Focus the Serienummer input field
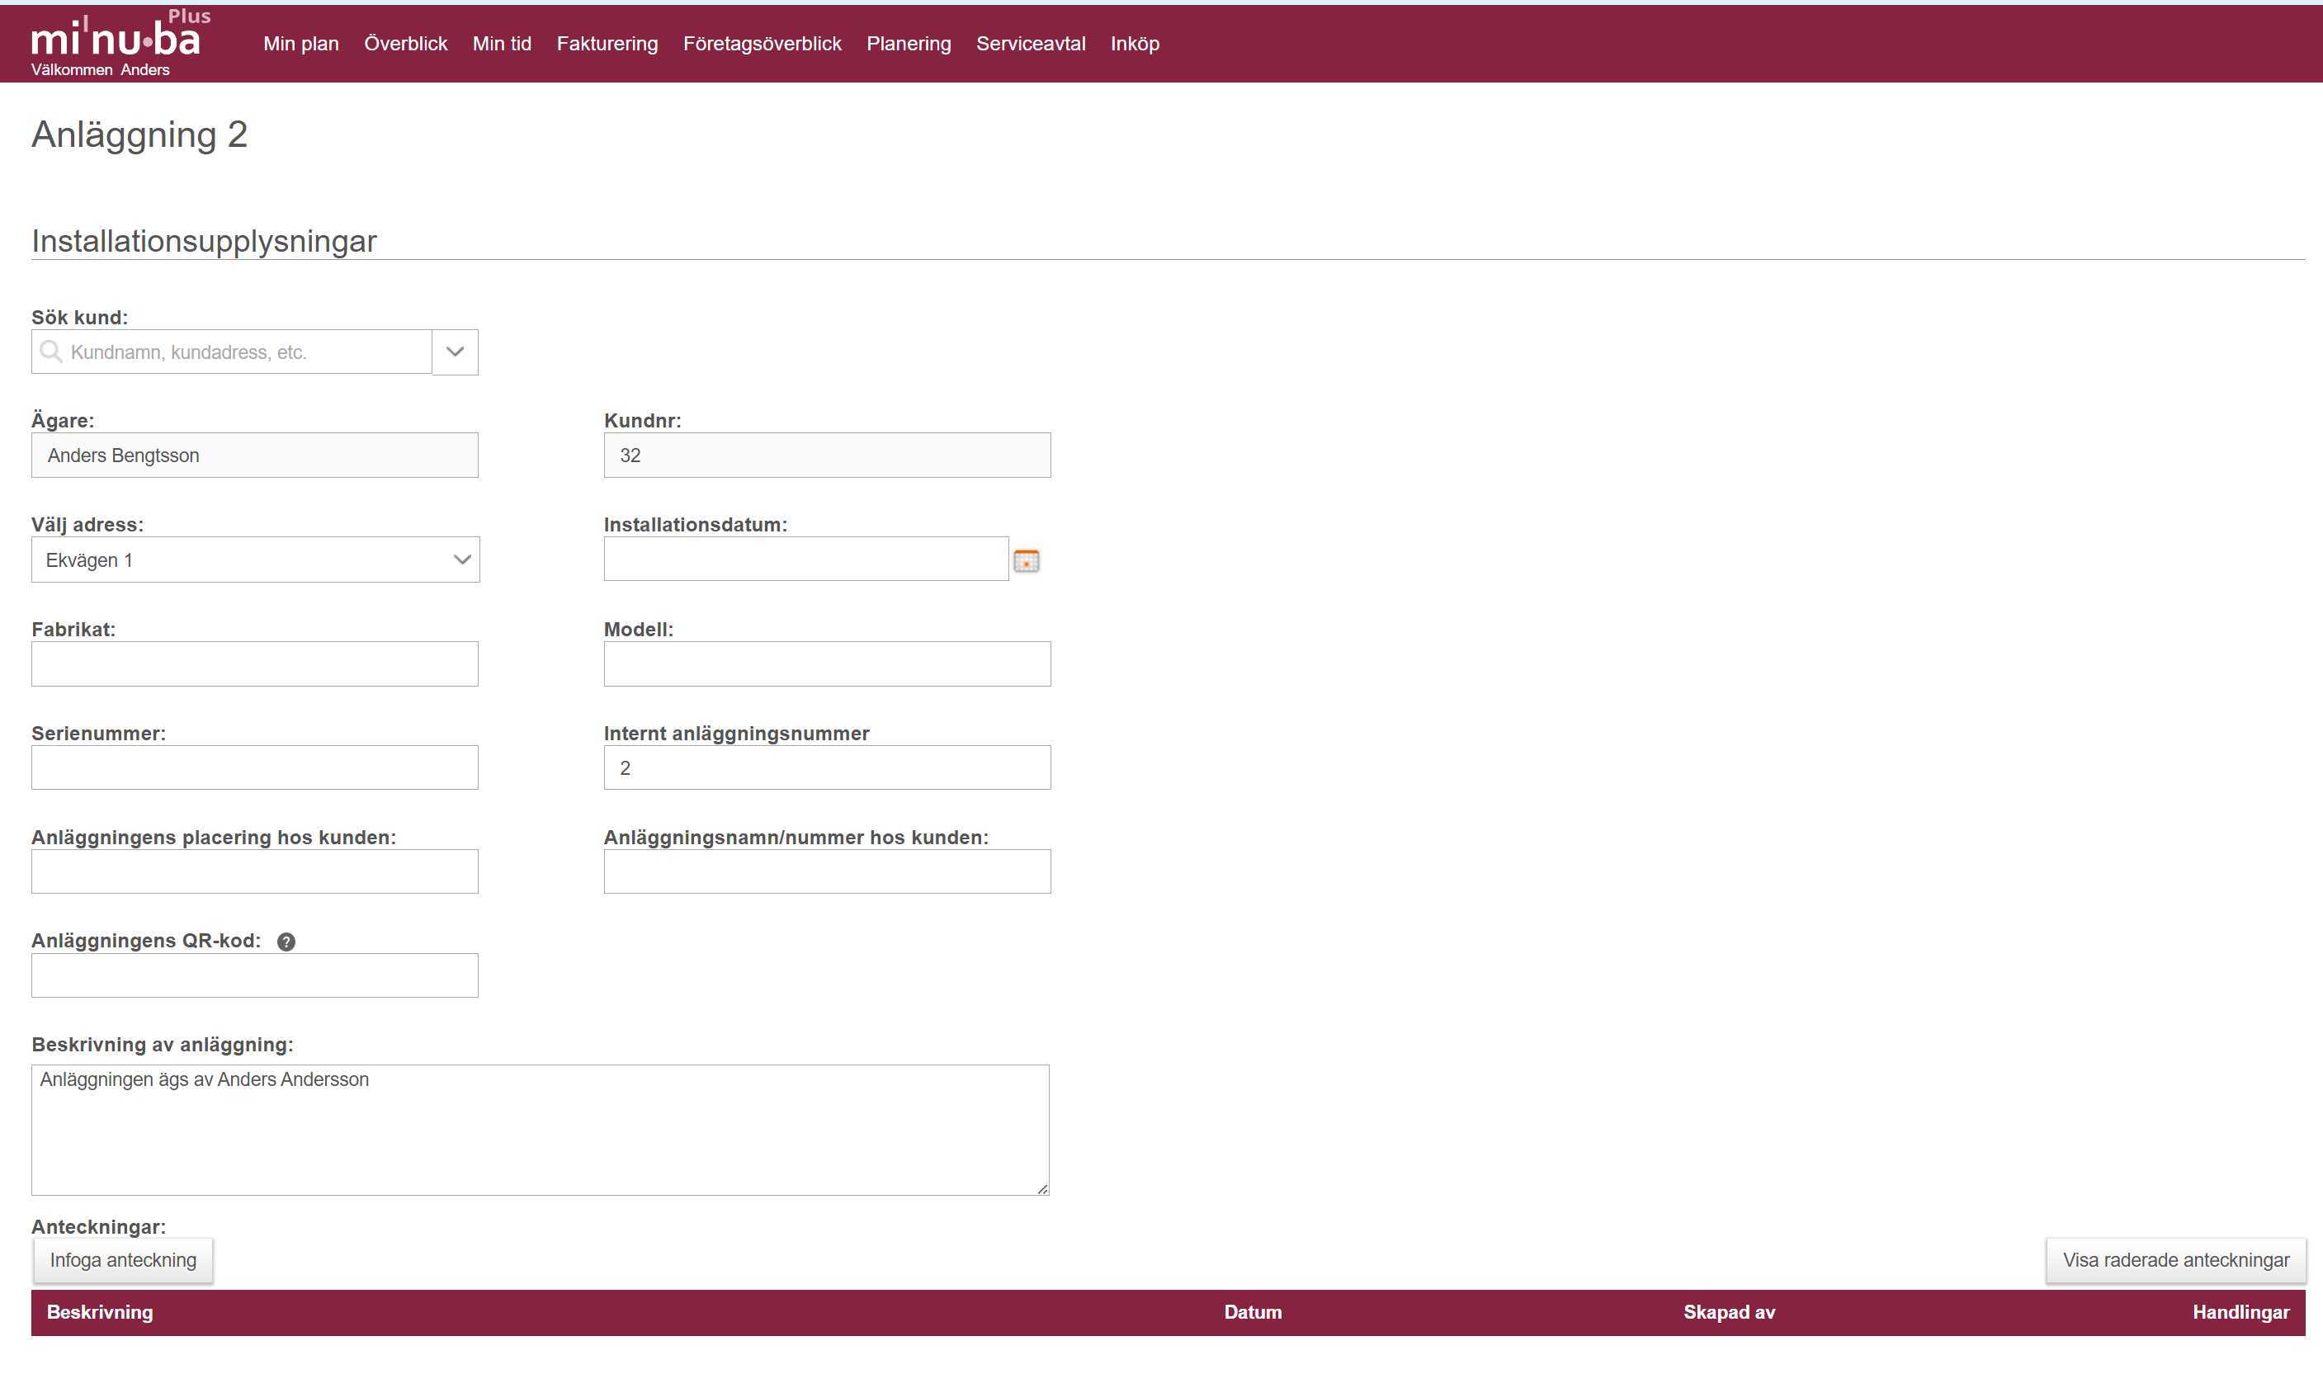The height and width of the screenshot is (1374, 2323). click(x=255, y=767)
